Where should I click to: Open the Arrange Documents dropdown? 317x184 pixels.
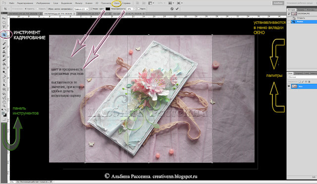coord(171,3)
